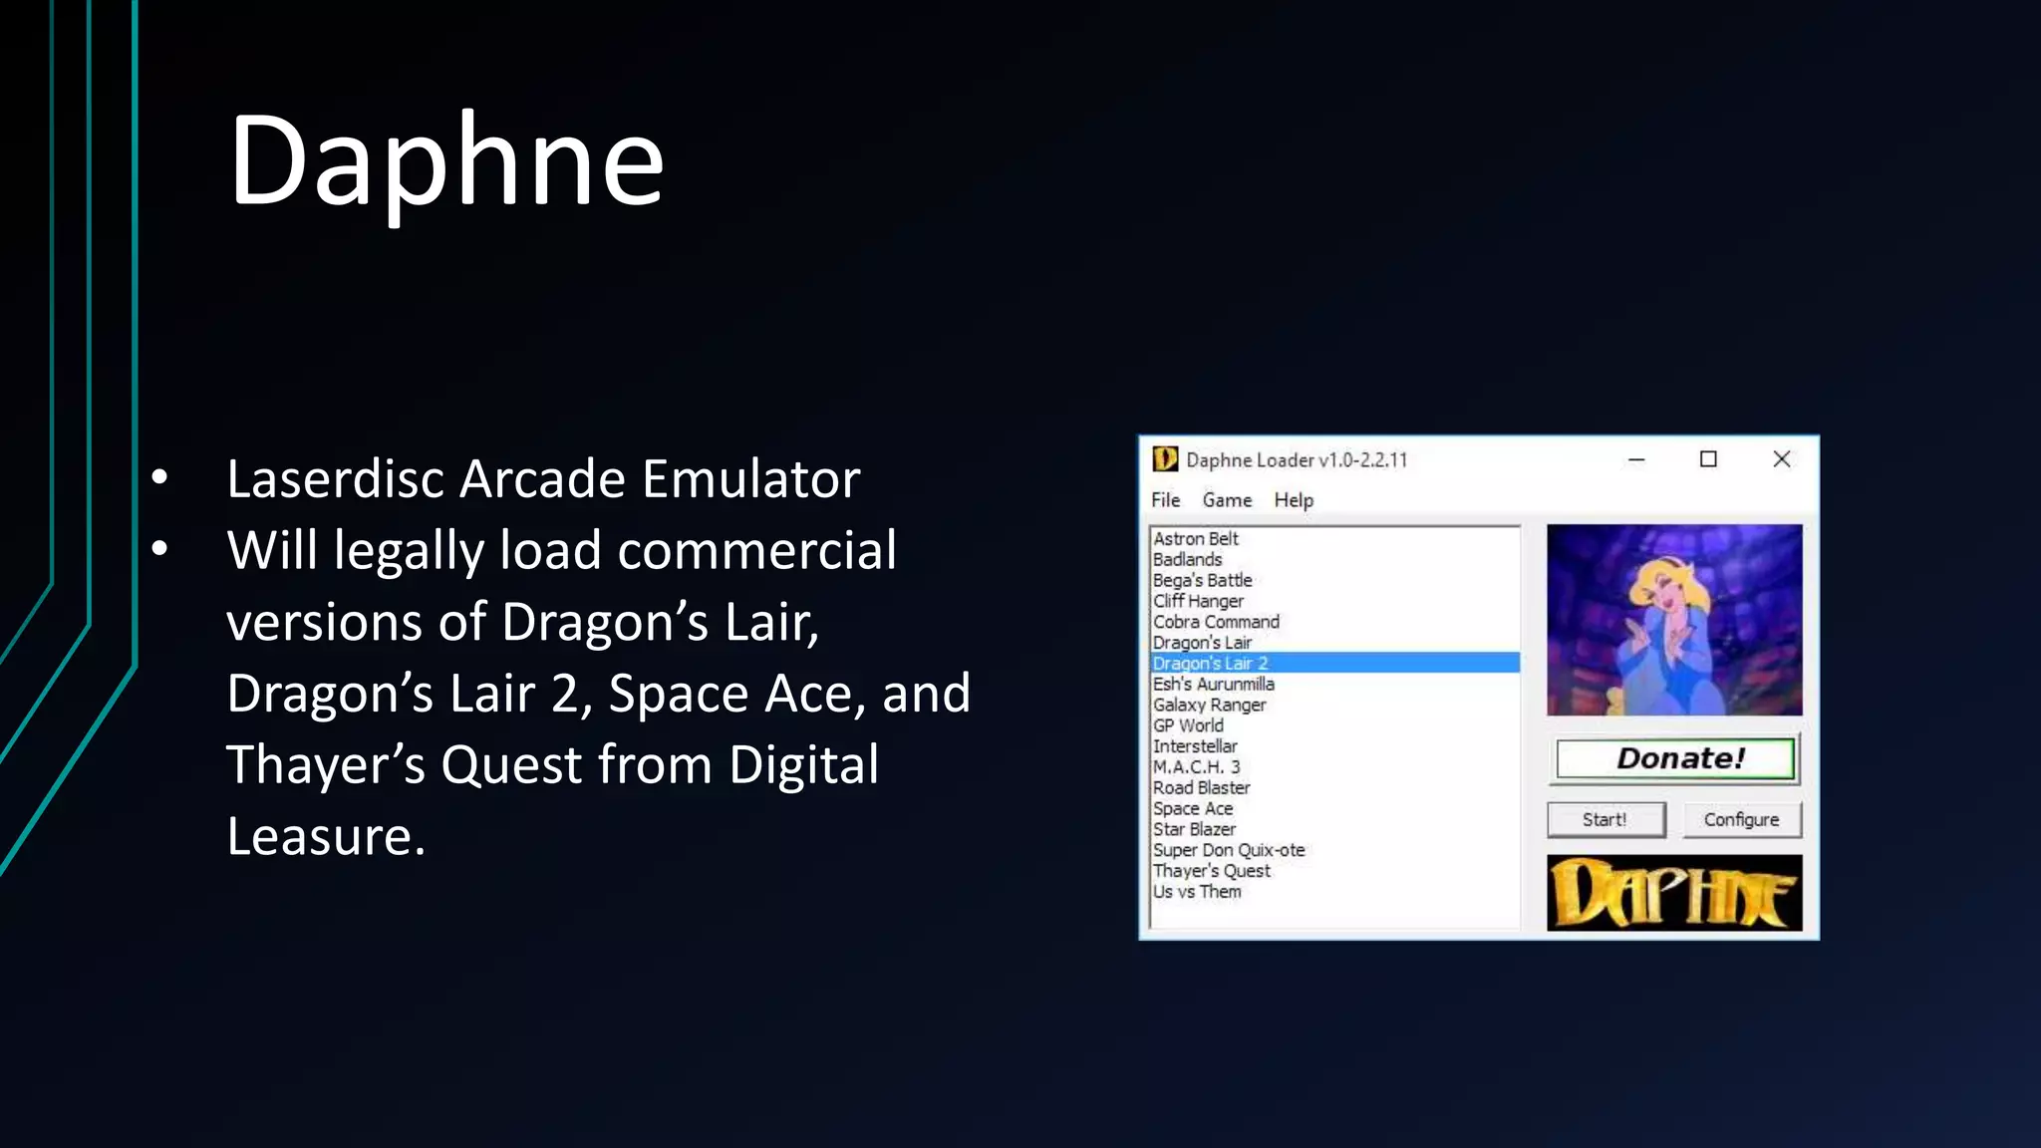This screenshot has width=2041, height=1148.
Task: Maximize the Daphne Loader window
Action: 1708,459
